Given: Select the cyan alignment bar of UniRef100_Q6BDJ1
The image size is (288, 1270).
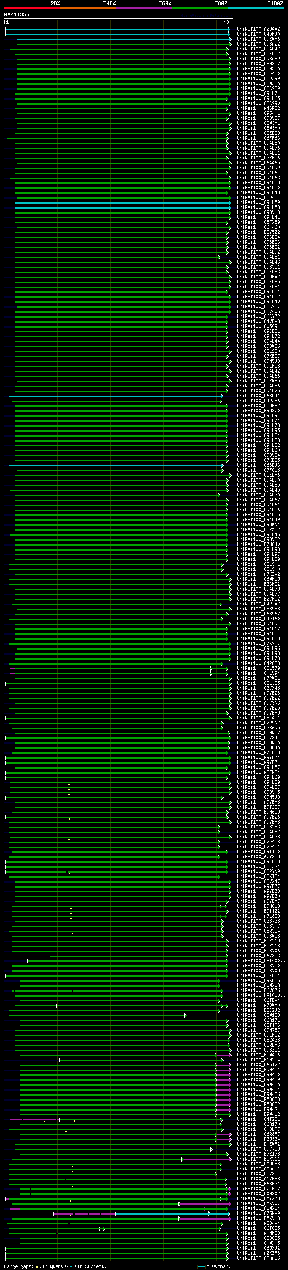Looking at the screenshot, I should coord(116,396).
